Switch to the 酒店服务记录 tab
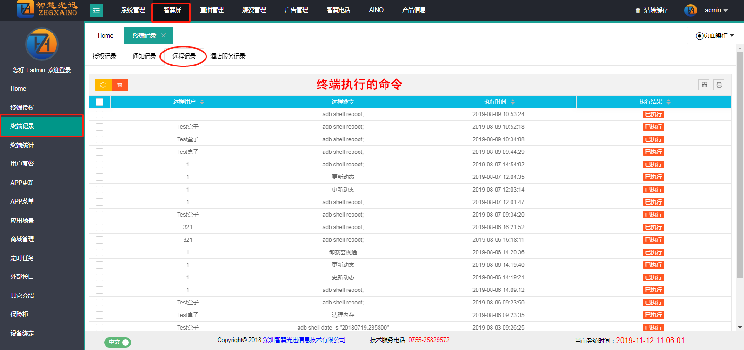Viewport: 744px width, 350px height. (x=227, y=56)
